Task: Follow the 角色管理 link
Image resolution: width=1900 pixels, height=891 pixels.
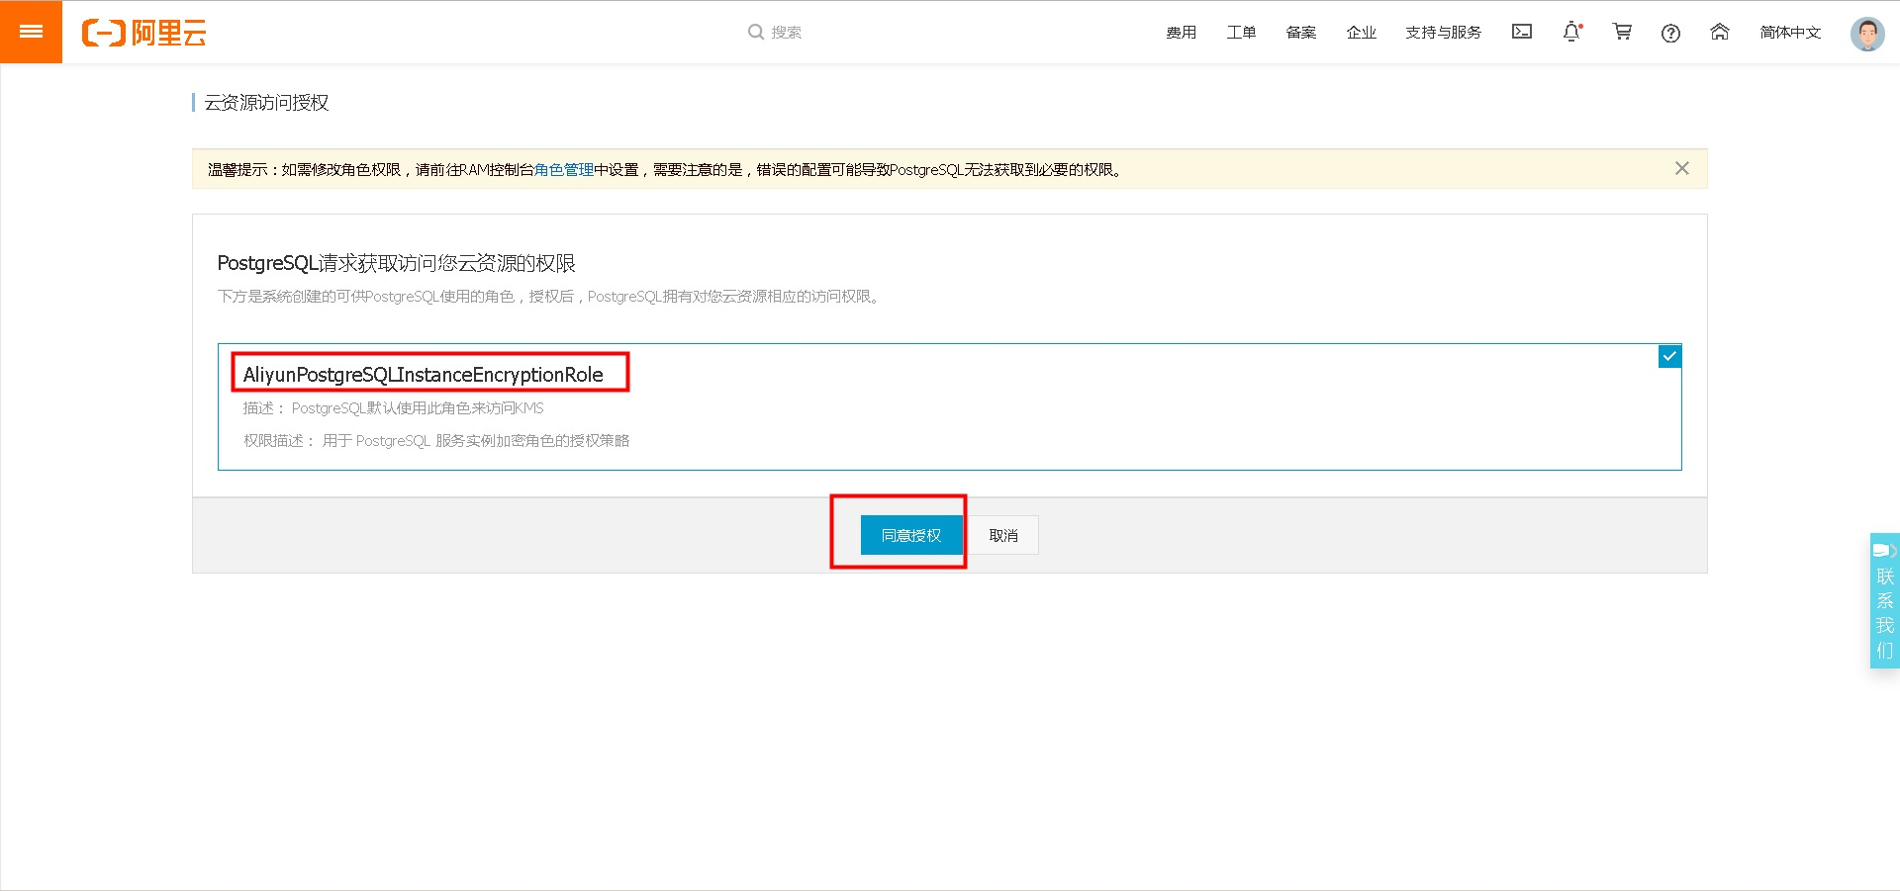Action: tap(564, 169)
